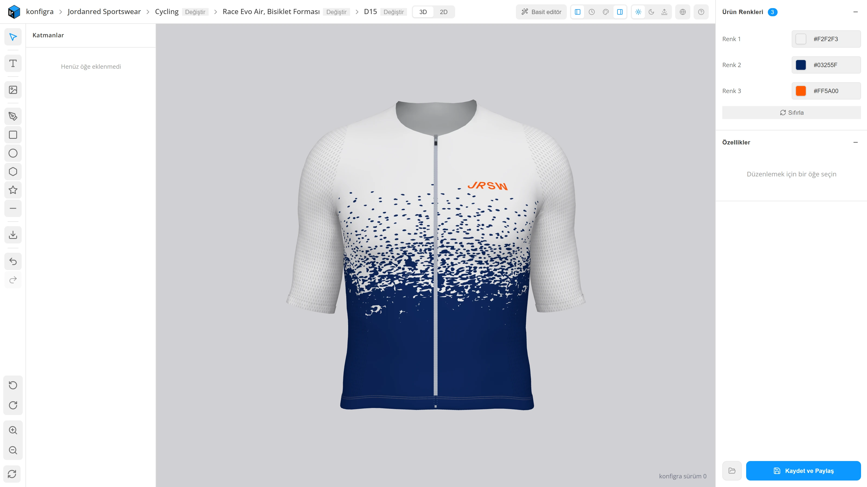This screenshot has height=487, width=867.
Task: Collapse the Özellikler section
Action: coord(856,143)
